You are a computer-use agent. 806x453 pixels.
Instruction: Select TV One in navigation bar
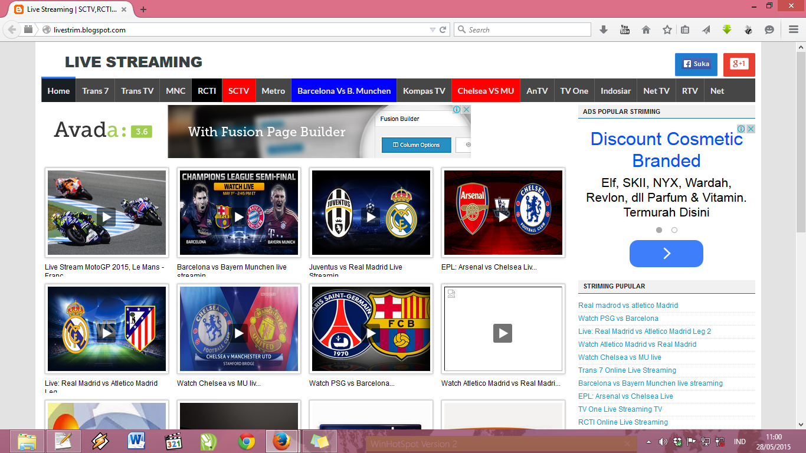point(574,91)
